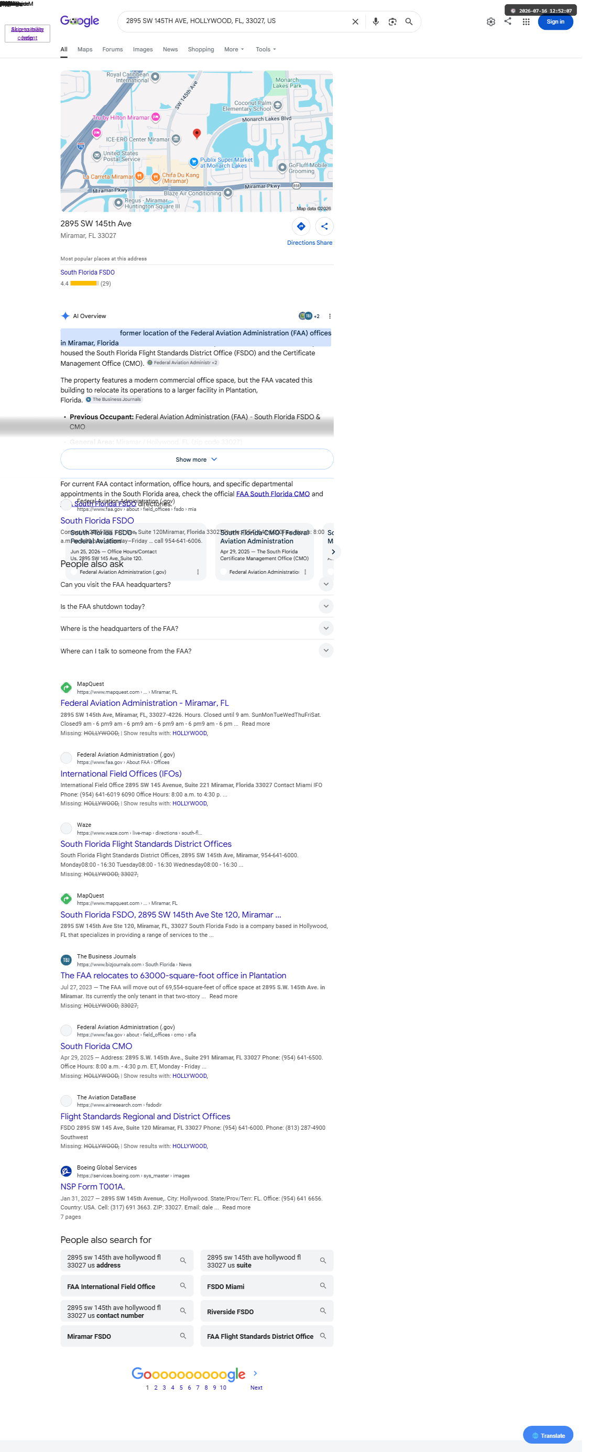
Task: Open 'International Field Offices (IFOs)' result
Action: click(121, 773)
